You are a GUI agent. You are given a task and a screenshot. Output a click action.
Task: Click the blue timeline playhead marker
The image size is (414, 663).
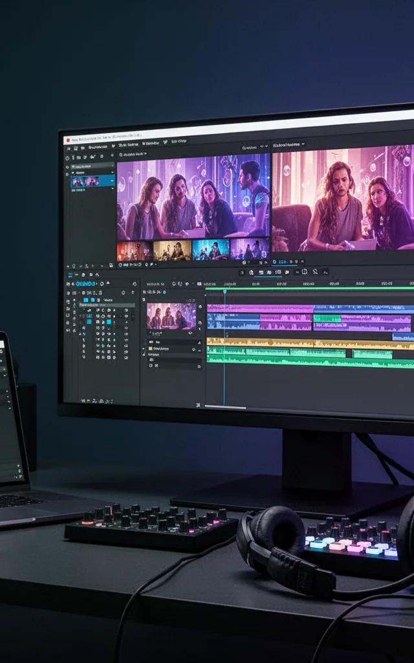224,291
